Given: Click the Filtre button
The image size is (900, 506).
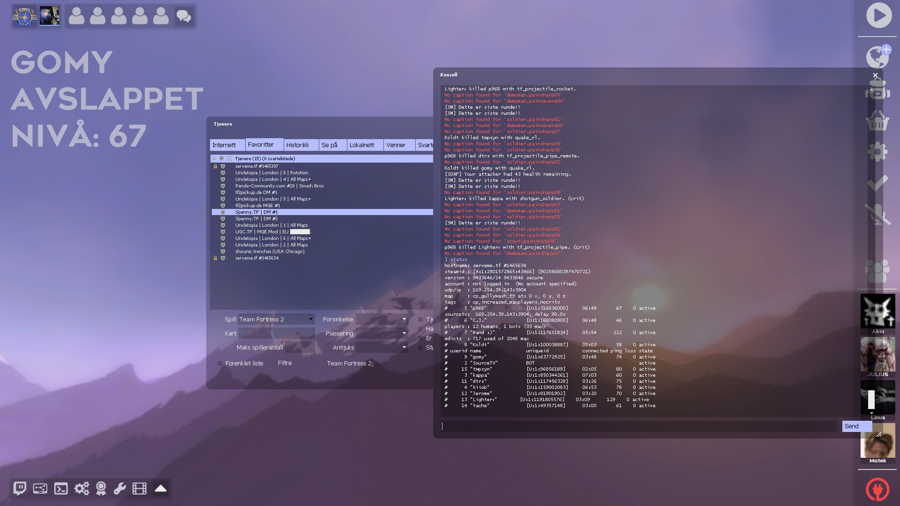Looking at the screenshot, I should point(285,363).
